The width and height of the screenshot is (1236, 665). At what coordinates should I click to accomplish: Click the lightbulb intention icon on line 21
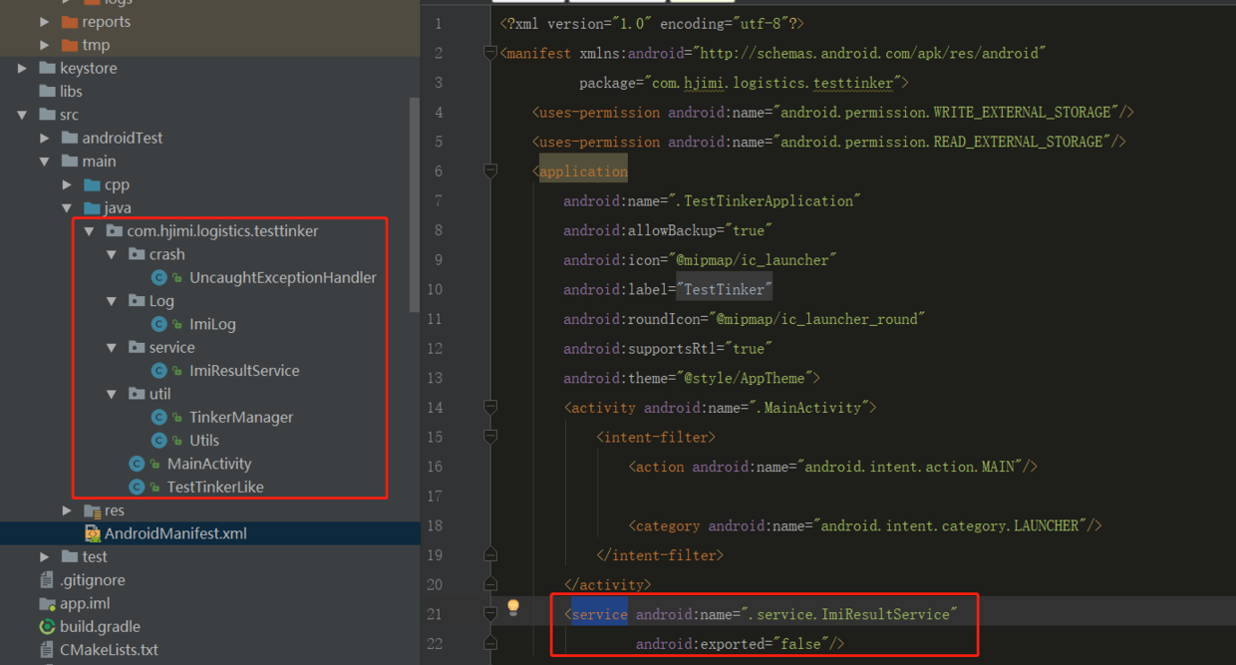point(513,607)
